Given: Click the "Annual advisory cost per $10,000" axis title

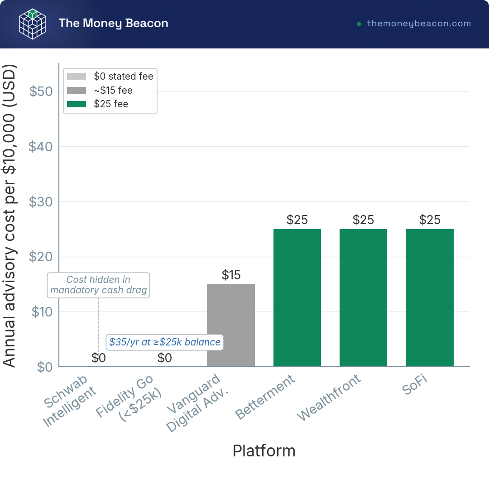Looking at the screenshot, I should [x=9, y=215].
